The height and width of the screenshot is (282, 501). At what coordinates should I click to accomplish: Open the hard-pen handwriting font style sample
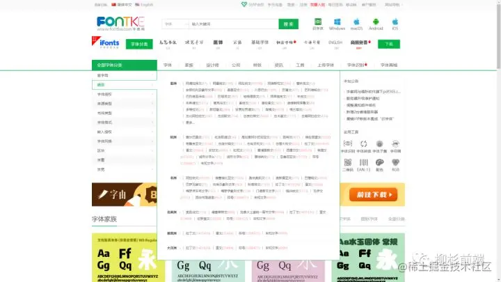[194, 44]
